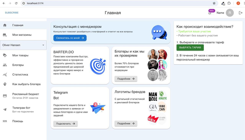Open the Oliver Hansen store dropdown

(23, 45)
